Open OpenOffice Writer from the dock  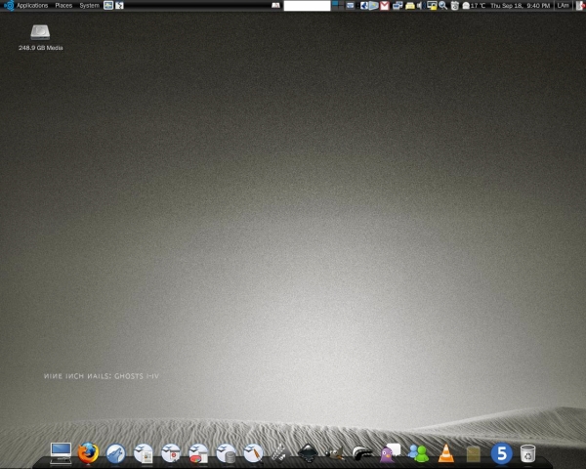click(x=144, y=453)
